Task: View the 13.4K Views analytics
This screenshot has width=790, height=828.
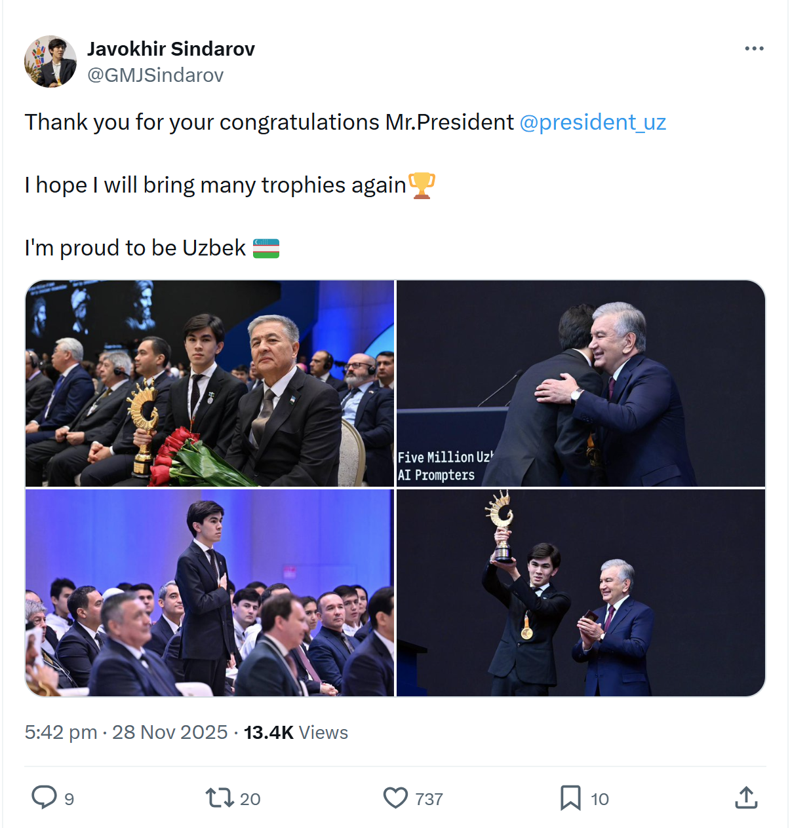Action: pos(296,732)
